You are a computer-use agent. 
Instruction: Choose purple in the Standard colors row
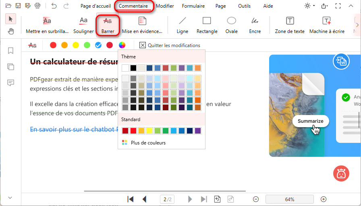coord(198,131)
